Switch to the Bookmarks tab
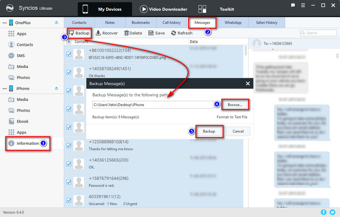The width and height of the screenshot is (340, 217). (x=141, y=23)
